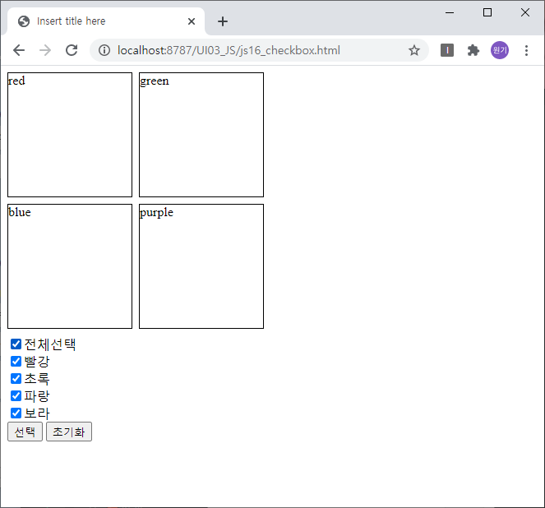Click the 선택 button
The width and height of the screenshot is (545, 508).
coord(25,432)
